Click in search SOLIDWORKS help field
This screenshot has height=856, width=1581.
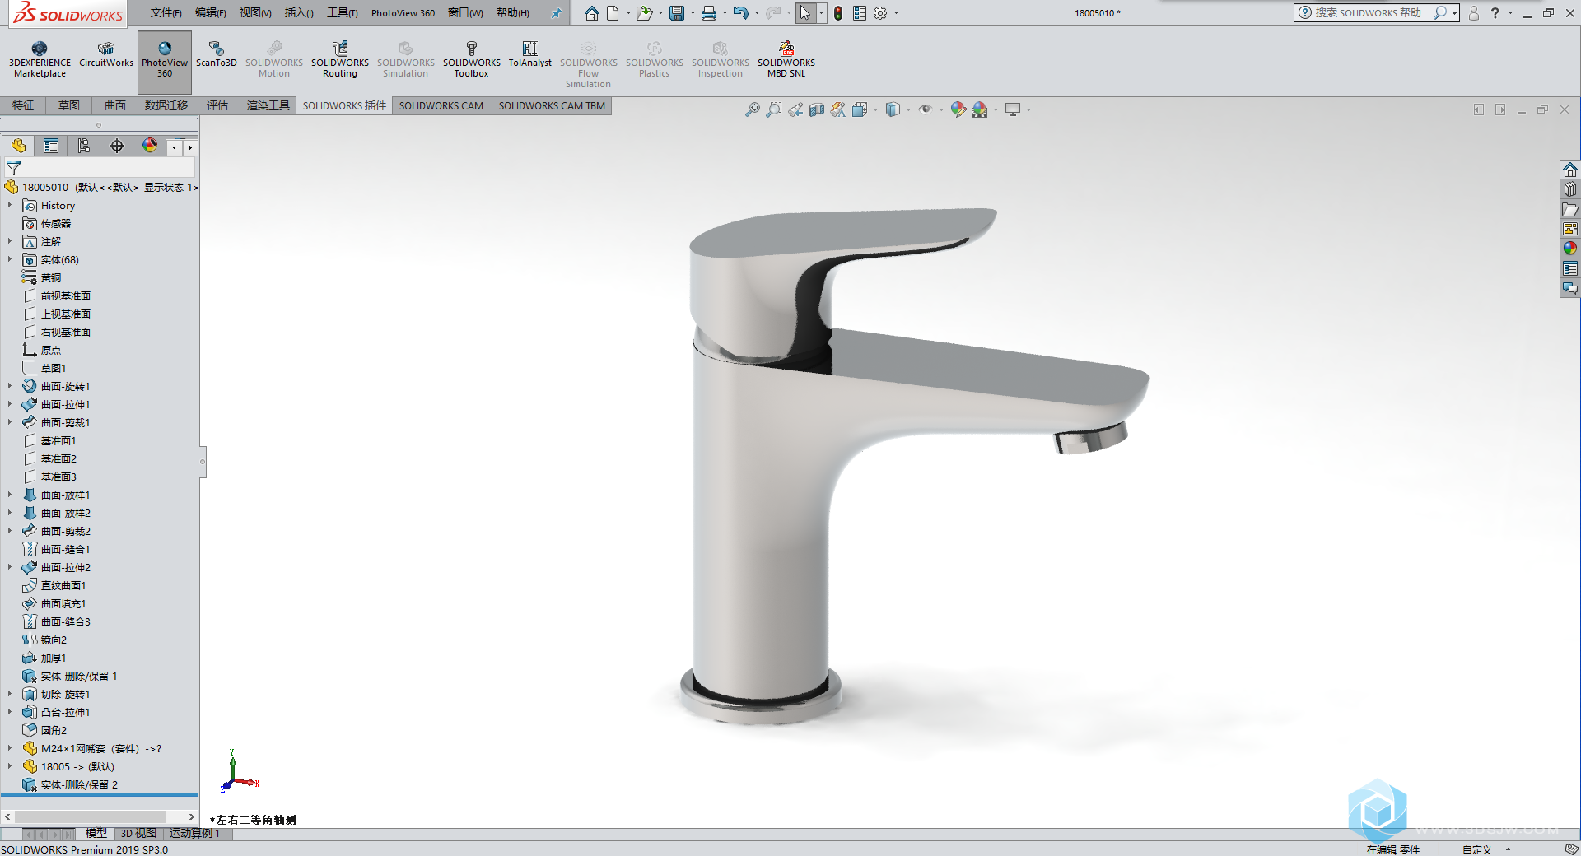(1368, 13)
